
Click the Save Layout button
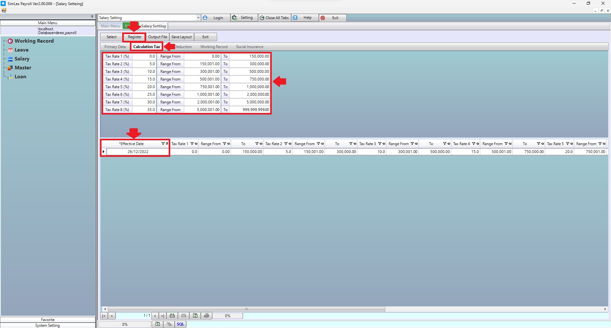(181, 37)
